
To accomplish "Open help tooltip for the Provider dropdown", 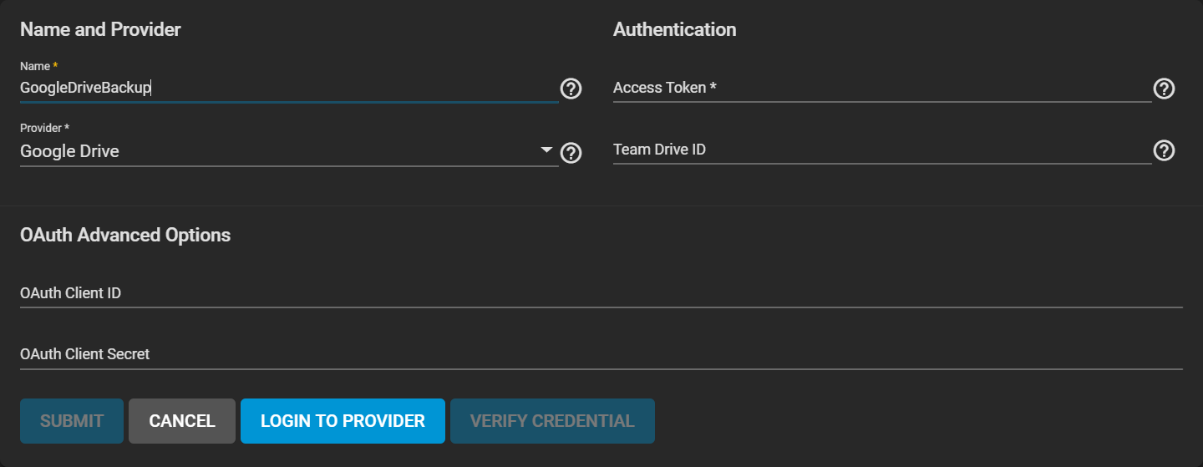I will 571,153.
